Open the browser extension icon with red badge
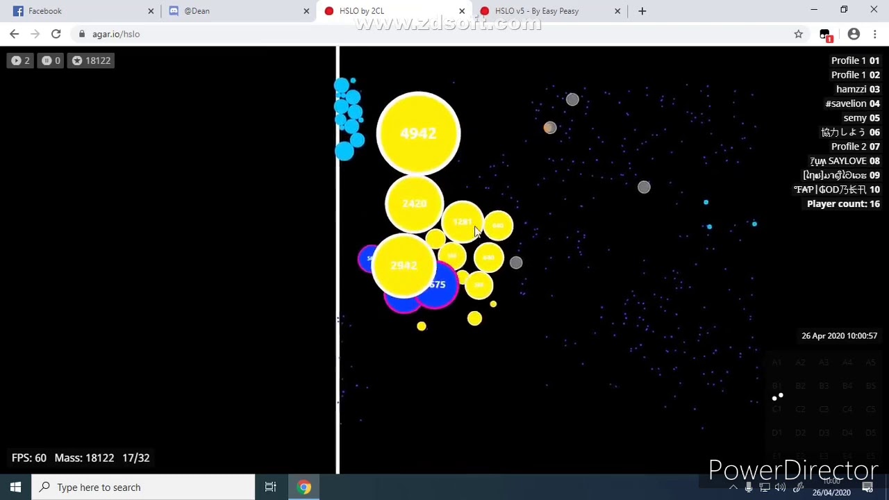The height and width of the screenshot is (500, 889). pyautogui.click(x=825, y=35)
